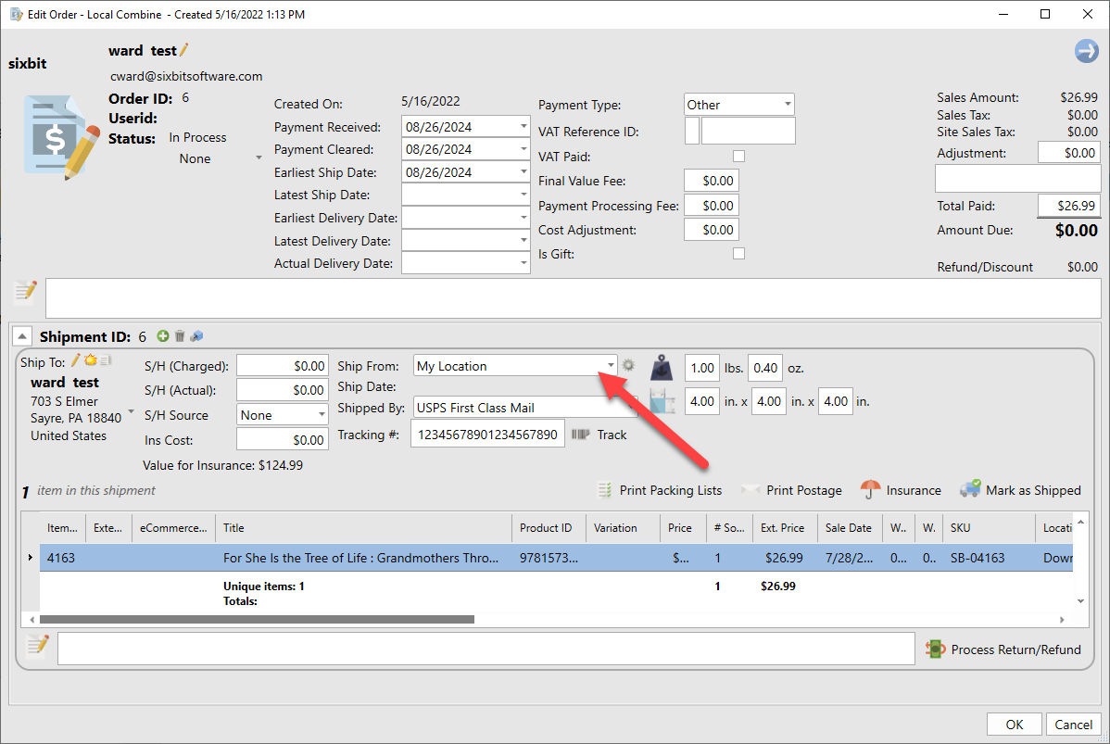Screen dimensions: 1110x744
Task: Click the Tracking # input field
Action: pyautogui.click(x=486, y=435)
